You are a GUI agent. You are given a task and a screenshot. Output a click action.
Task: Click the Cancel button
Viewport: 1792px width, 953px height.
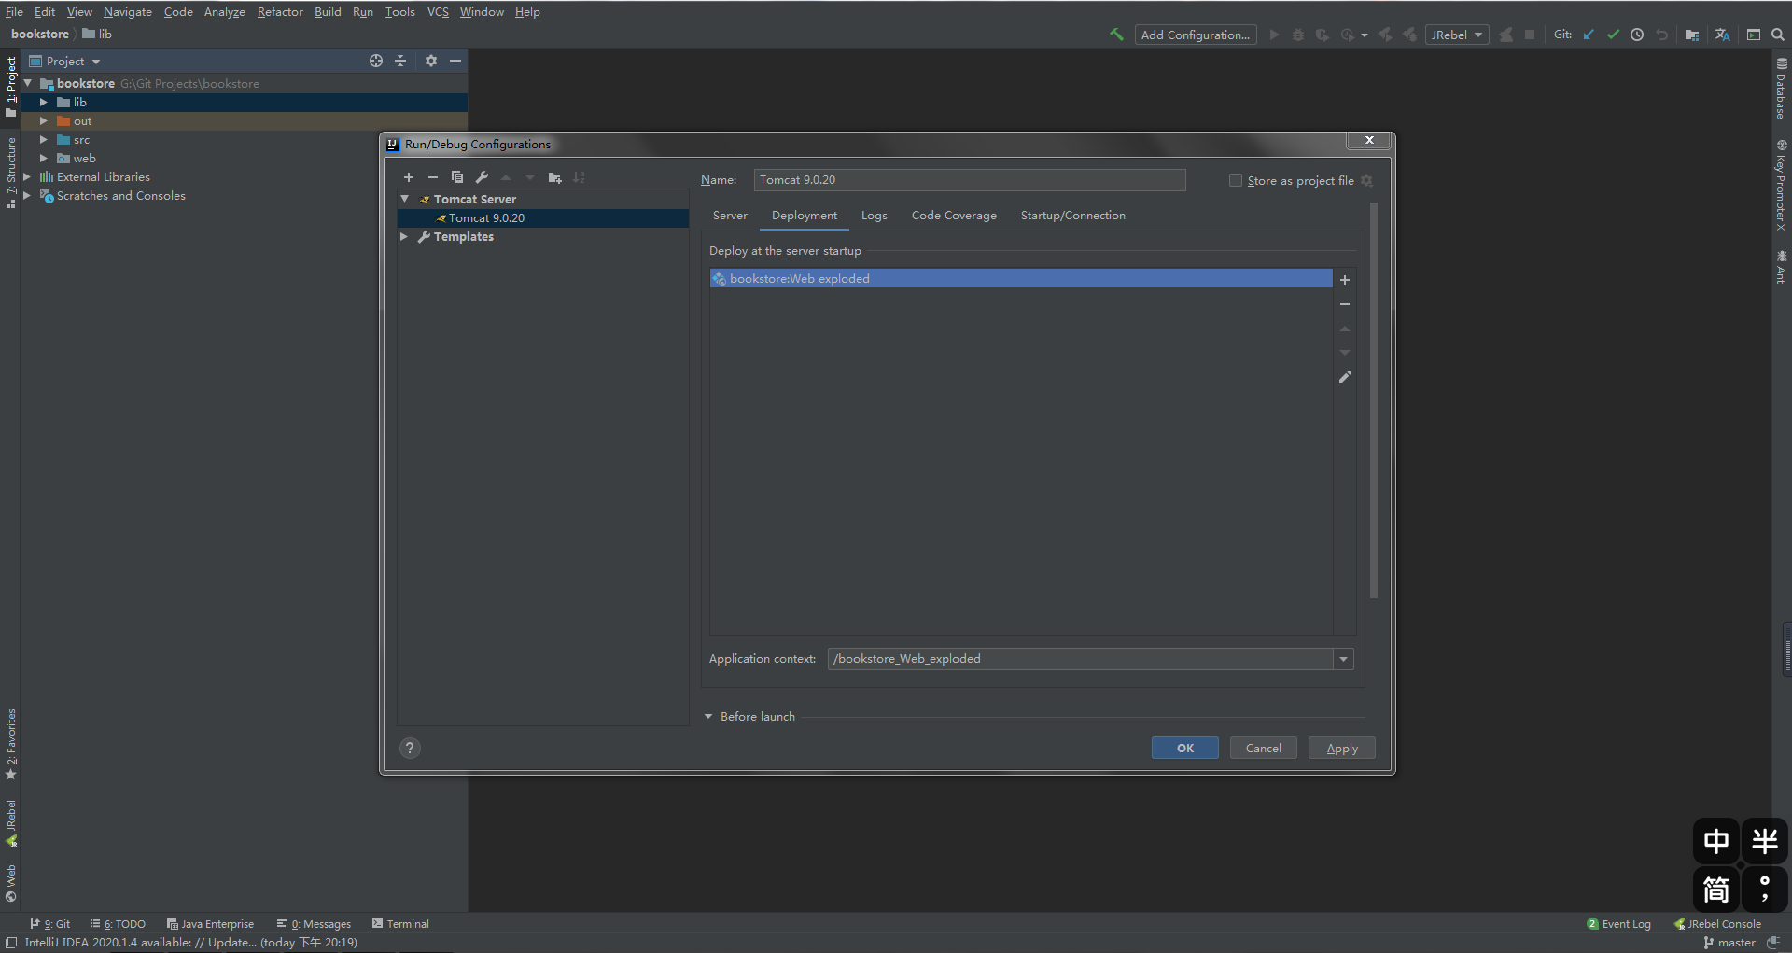(1264, 748)
